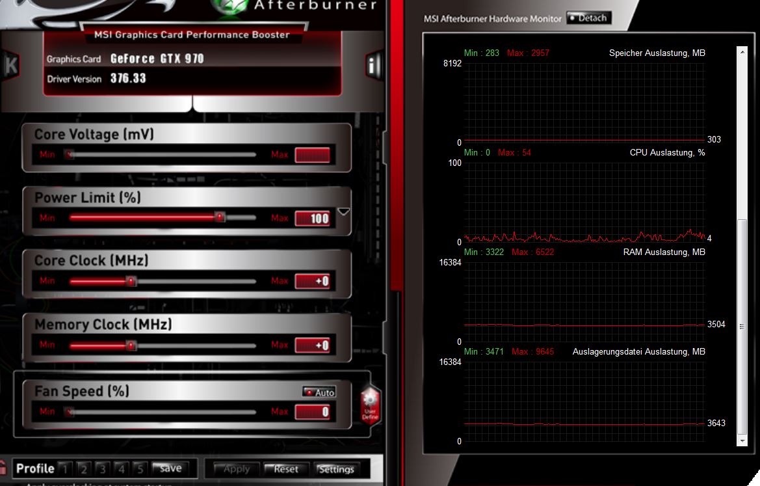The height and width of the screenshot is (486, 760).
Task: Click the Power Limit value field showing 100
Action: (312, 218)
